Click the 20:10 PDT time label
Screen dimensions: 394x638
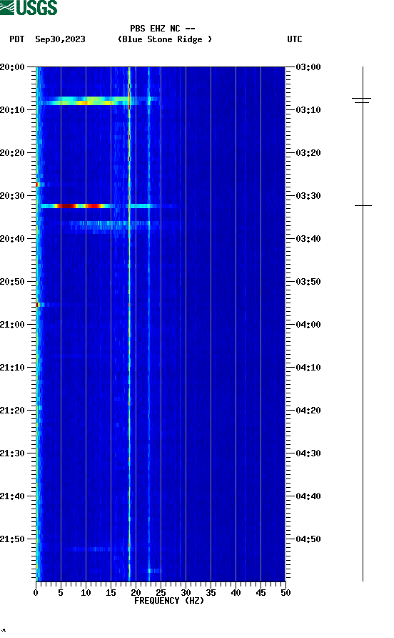13,110
